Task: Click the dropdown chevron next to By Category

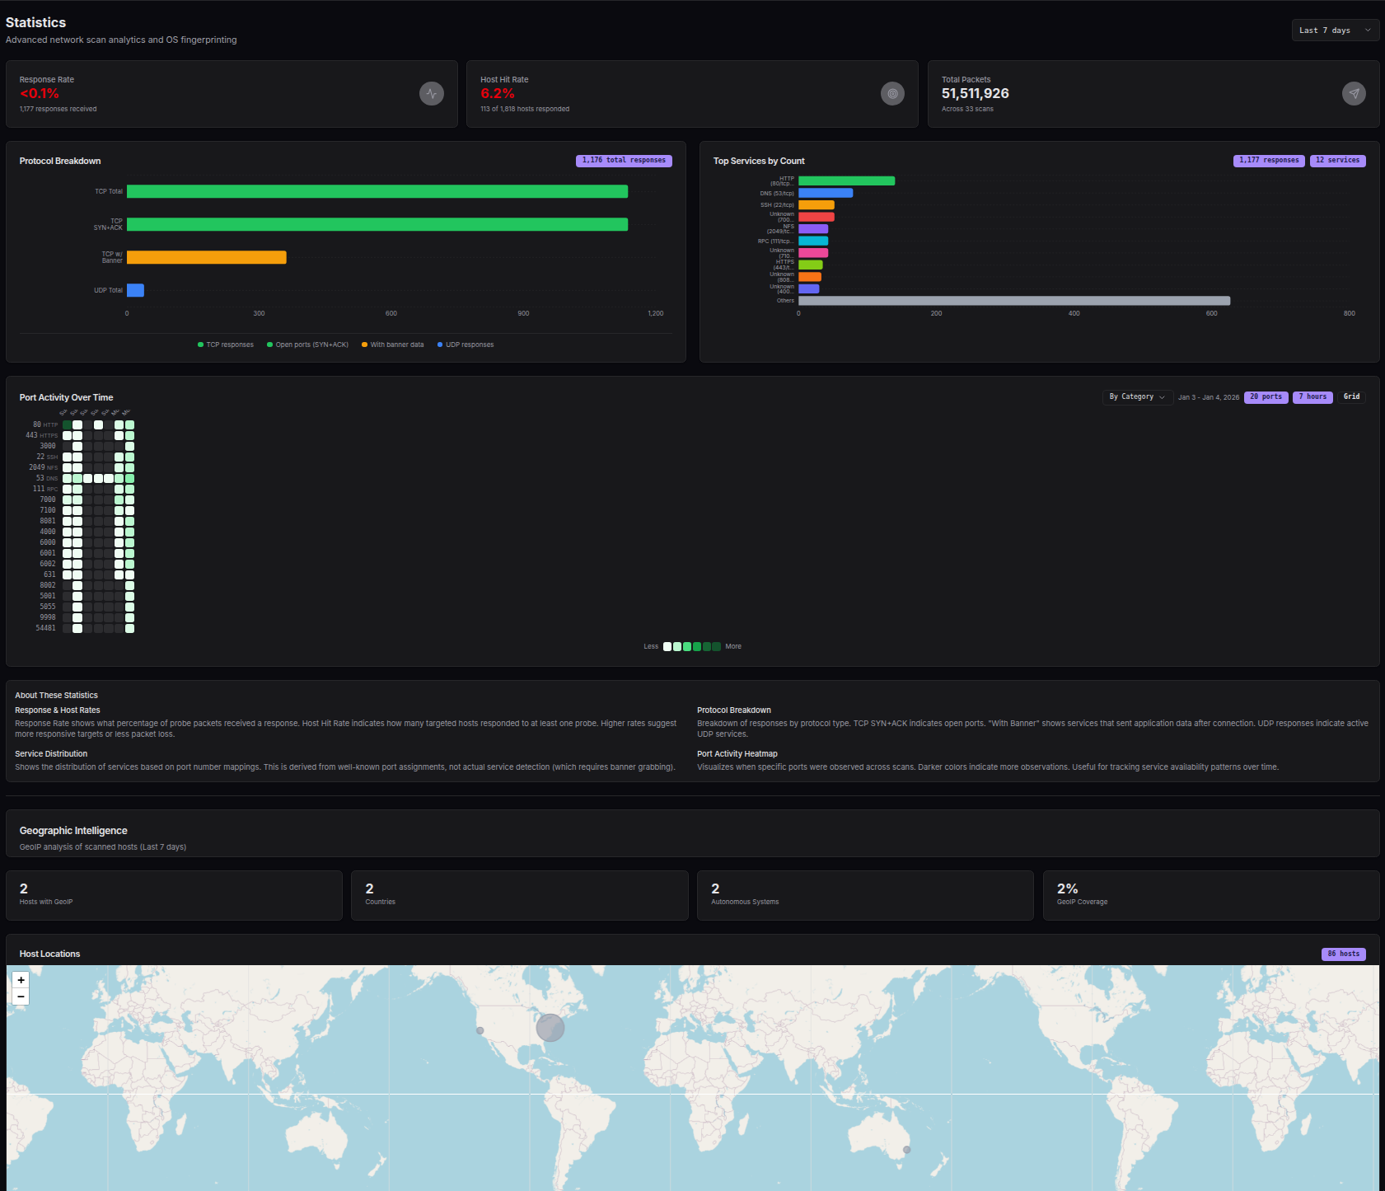Action: (1163, 397)
